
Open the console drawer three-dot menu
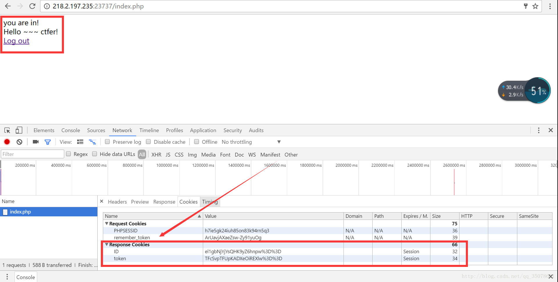(x=7, y=277)
